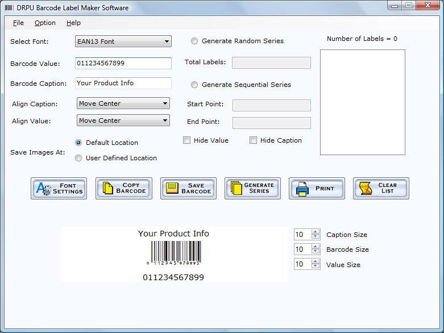The height and width of the screenshot is (333, 444).
Task: Click the Start Point input field
Action: pyautogui.click(x=272, y=105)
